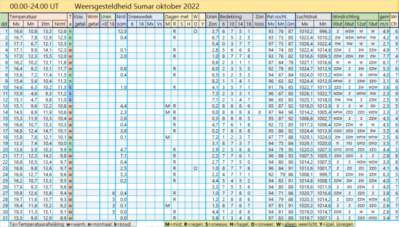The height and width of the screenshot is (227, 399).
Task: Select the 'M' mist mark on day 29
Action: pos(167,206)
